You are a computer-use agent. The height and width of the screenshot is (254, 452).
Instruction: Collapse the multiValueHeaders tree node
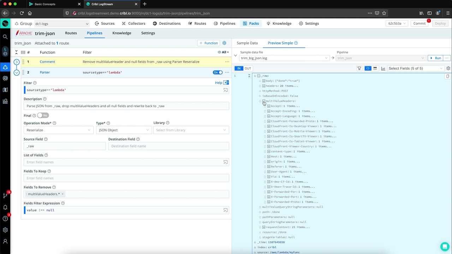click(x=264, y=101)
